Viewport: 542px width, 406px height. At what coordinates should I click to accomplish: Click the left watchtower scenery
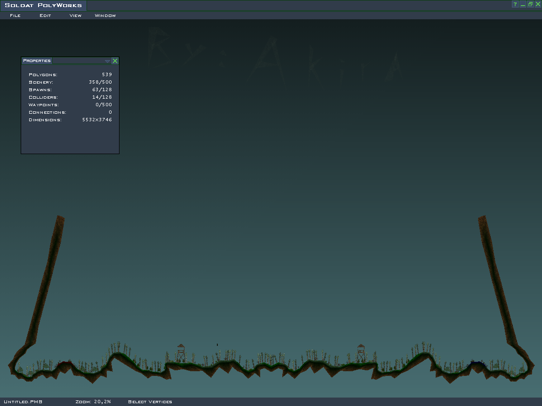click(x=181, y=352)
